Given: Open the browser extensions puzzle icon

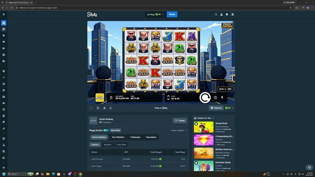Looking at the screenshot, I should point(297,8).
